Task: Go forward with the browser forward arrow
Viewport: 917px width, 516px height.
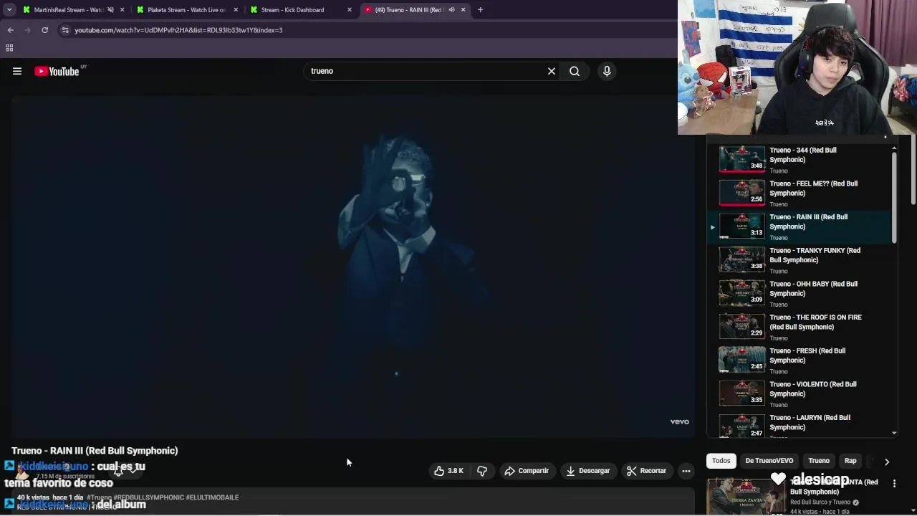Action: (27, 30)
